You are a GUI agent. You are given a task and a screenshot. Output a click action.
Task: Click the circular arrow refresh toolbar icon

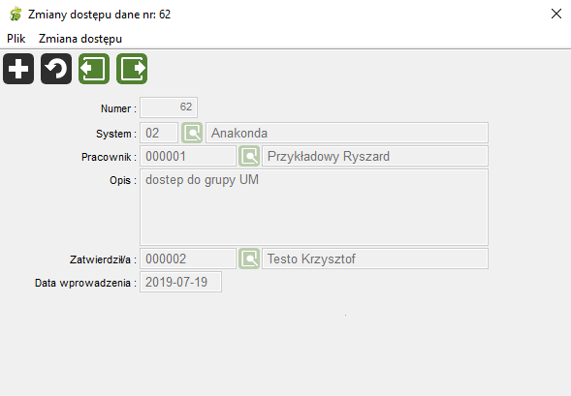pos(56,69)
